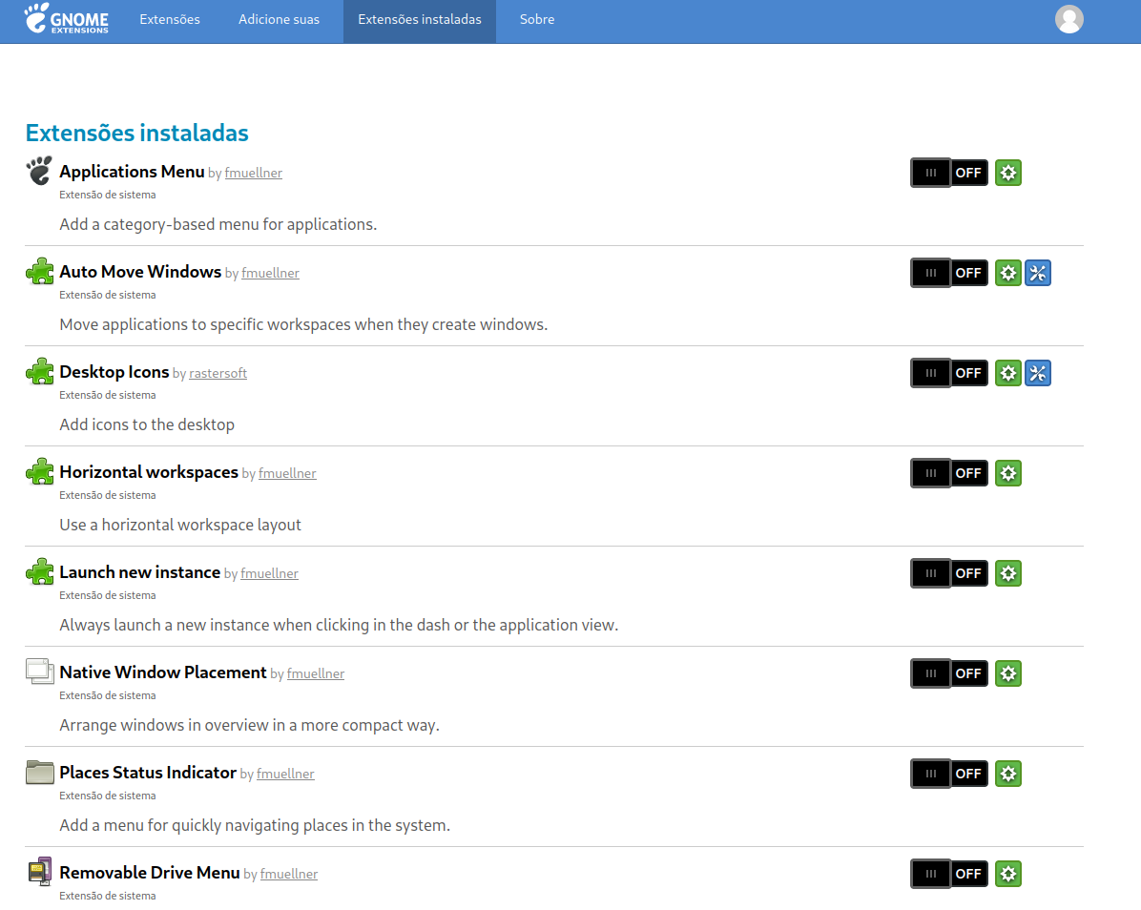Open Desktop Icons green gear icon
The width and height of the screenshot is (1141, 910).
click(1007, 373)
